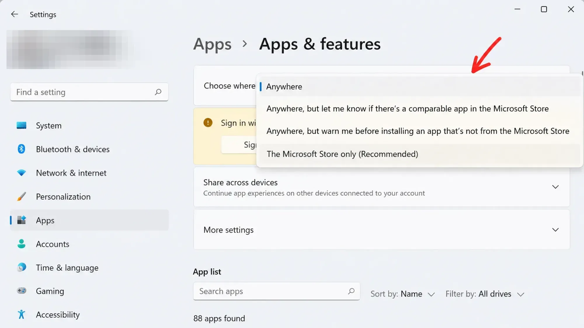Open System settings category

89,125
